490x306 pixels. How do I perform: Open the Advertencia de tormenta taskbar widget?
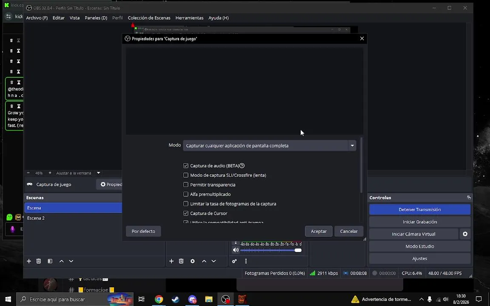click(381, 299)
